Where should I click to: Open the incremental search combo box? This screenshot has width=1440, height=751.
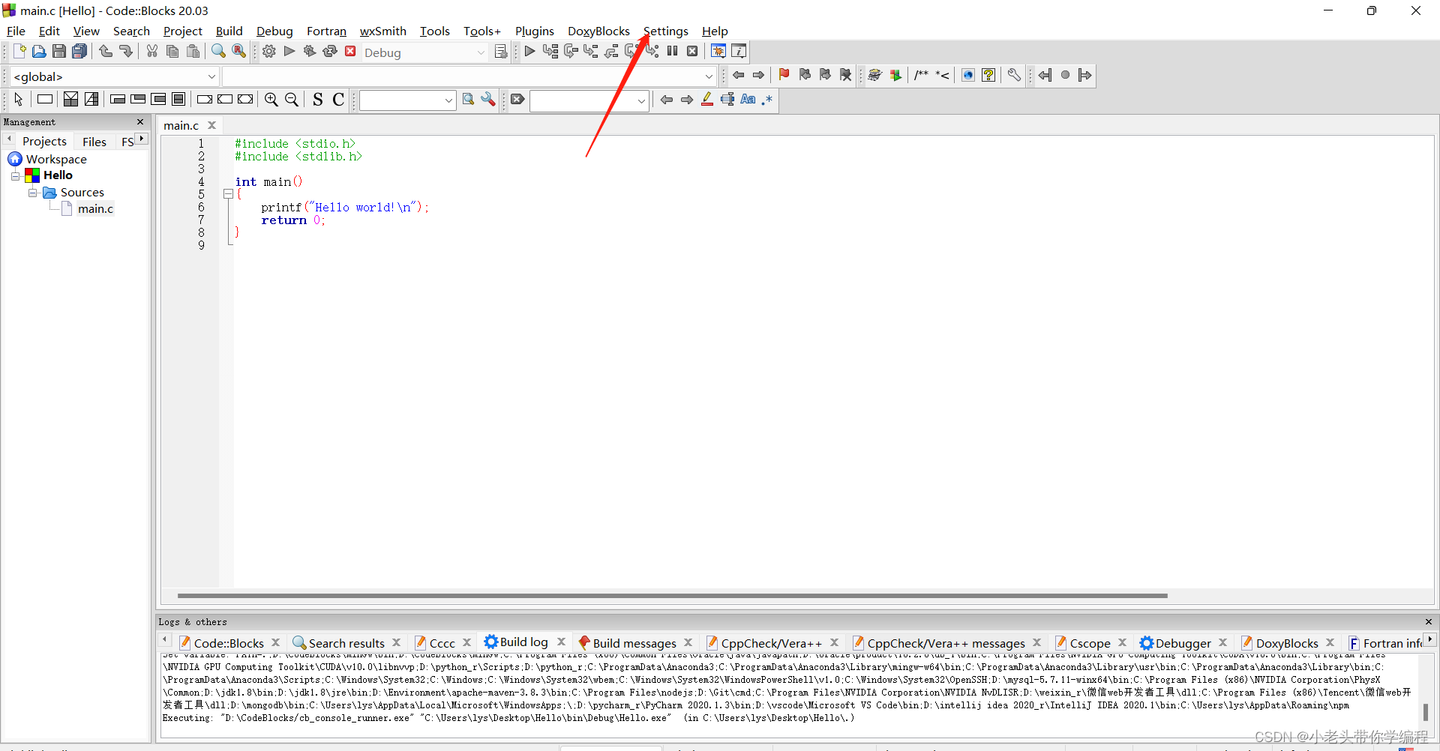(589, 100)
